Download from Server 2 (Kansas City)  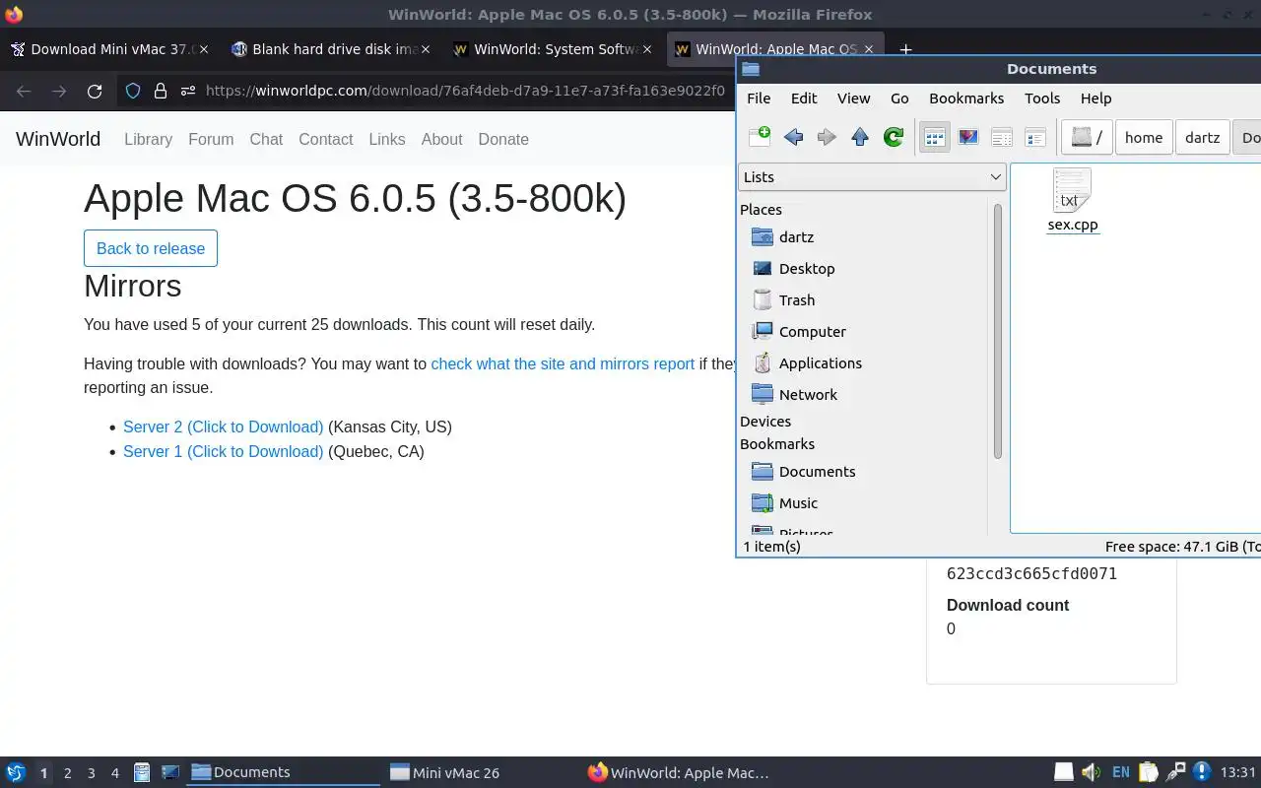[223, 427]
